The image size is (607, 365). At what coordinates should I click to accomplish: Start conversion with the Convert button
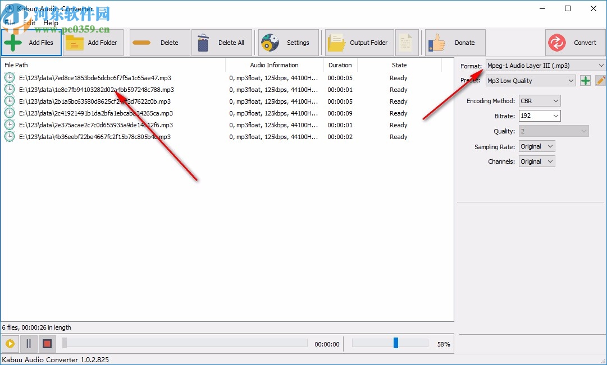[575, 42]
